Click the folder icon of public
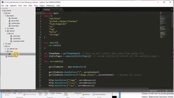174x98 pixels. (8, 28)
